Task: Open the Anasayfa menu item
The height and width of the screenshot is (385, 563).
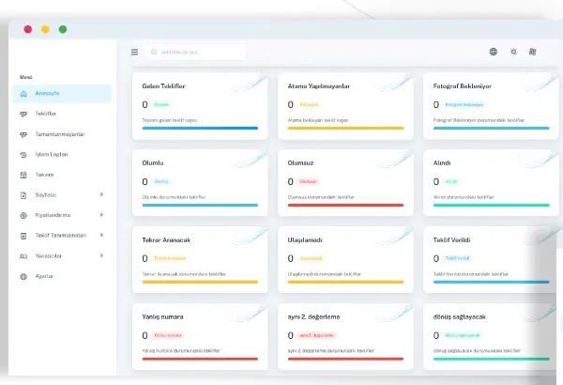Action: [x=62, y=94]
